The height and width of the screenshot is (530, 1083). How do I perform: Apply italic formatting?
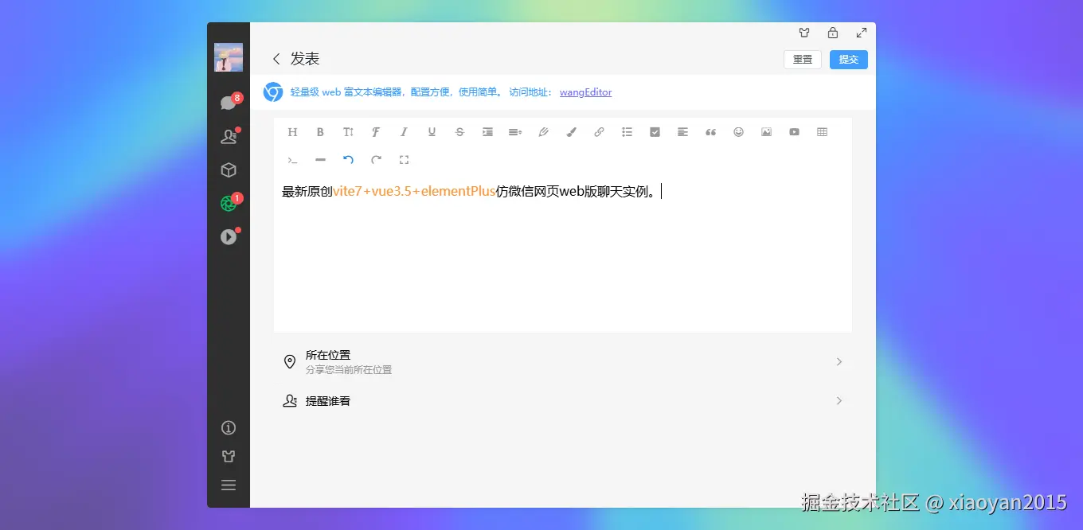pos(404,132)
